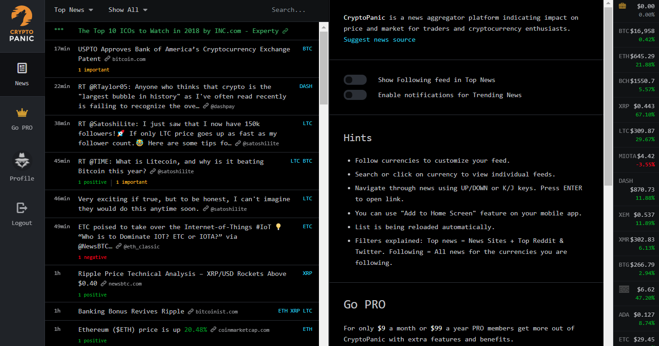
Task: Toggle Show Following feed in Top News
Action: point(355,80)
